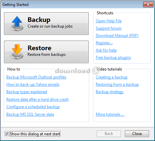The image size is (155, 141).
Task: Open the Backup jobs large button
Action: (x=46, y=24)
